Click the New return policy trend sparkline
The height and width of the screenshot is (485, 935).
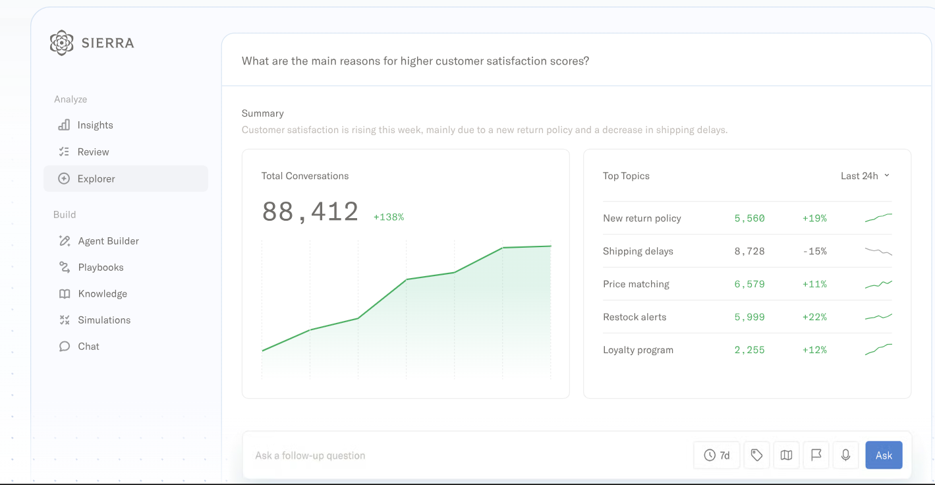click(878, 218)
